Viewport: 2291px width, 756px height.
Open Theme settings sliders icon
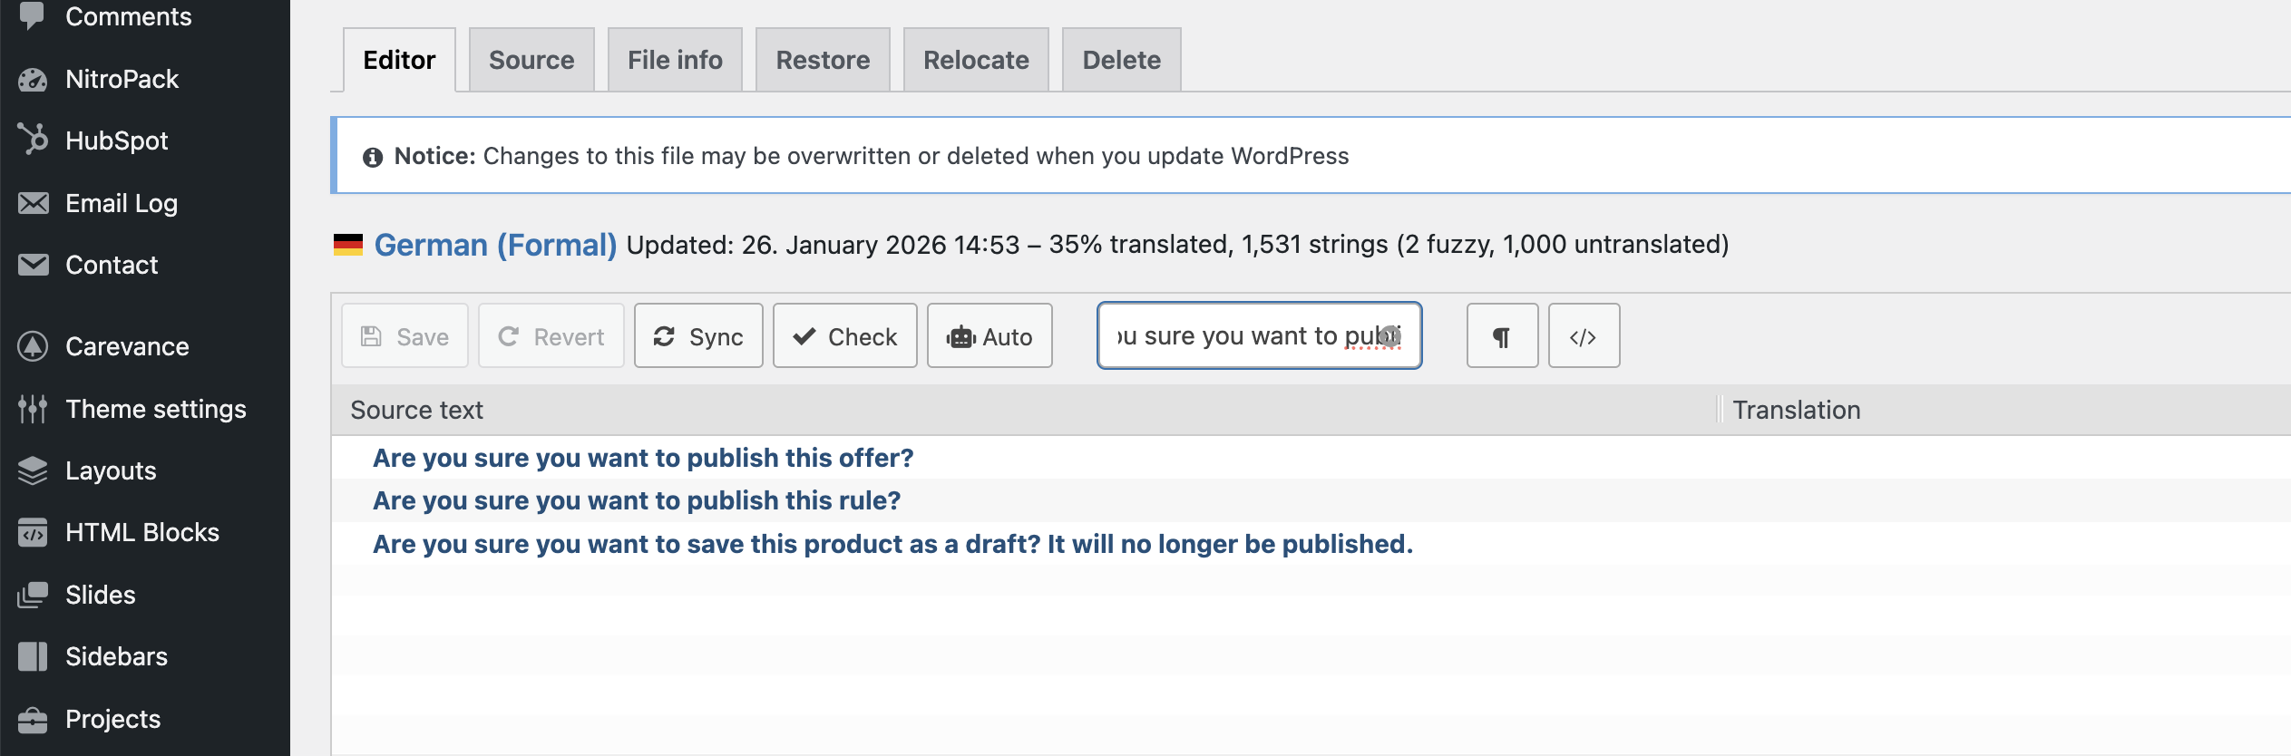point(33,409)
